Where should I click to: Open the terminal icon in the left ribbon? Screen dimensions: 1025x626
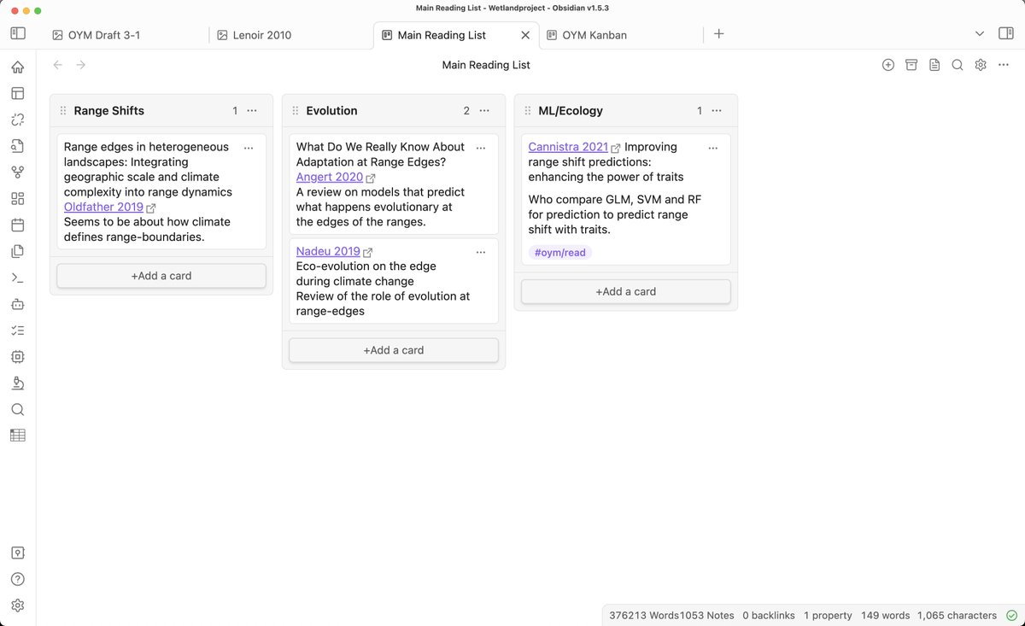coord(18,278)
